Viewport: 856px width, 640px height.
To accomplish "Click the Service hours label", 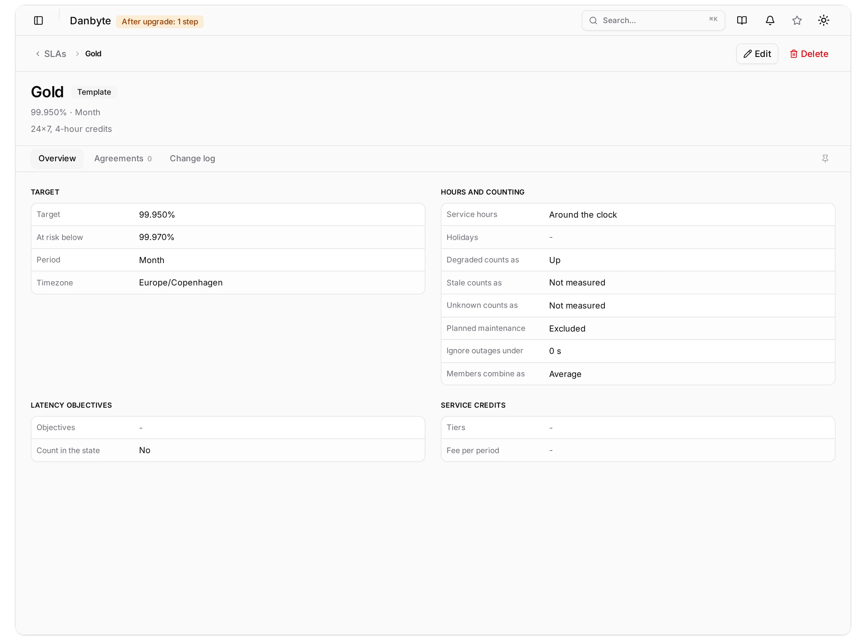I will pos(471,214).
